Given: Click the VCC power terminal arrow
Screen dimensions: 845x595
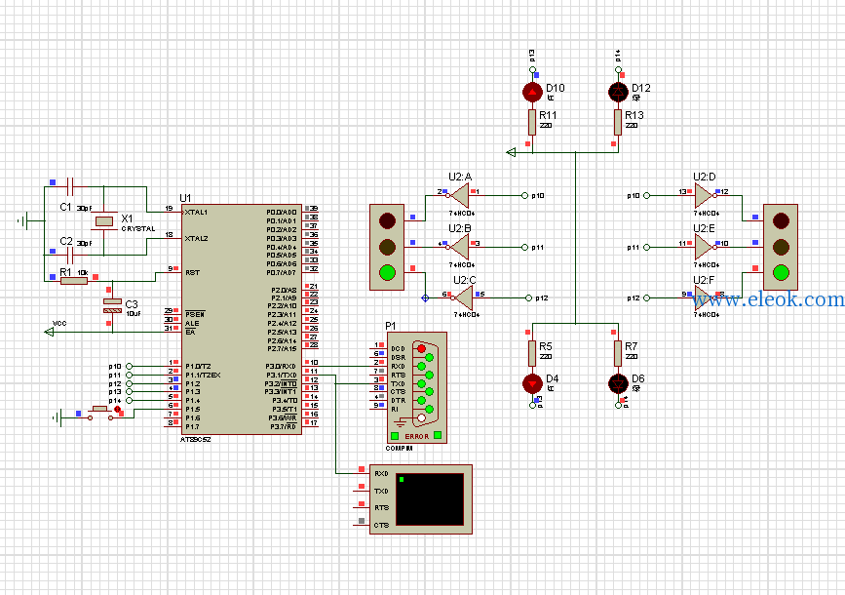Looking at the screenshot, I should click(x=49, y=332).
